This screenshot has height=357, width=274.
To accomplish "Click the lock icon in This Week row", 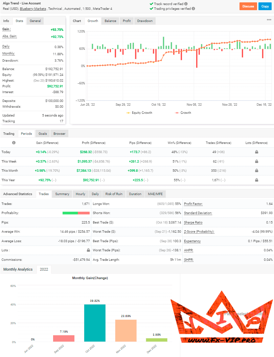I will click(257, 161).
